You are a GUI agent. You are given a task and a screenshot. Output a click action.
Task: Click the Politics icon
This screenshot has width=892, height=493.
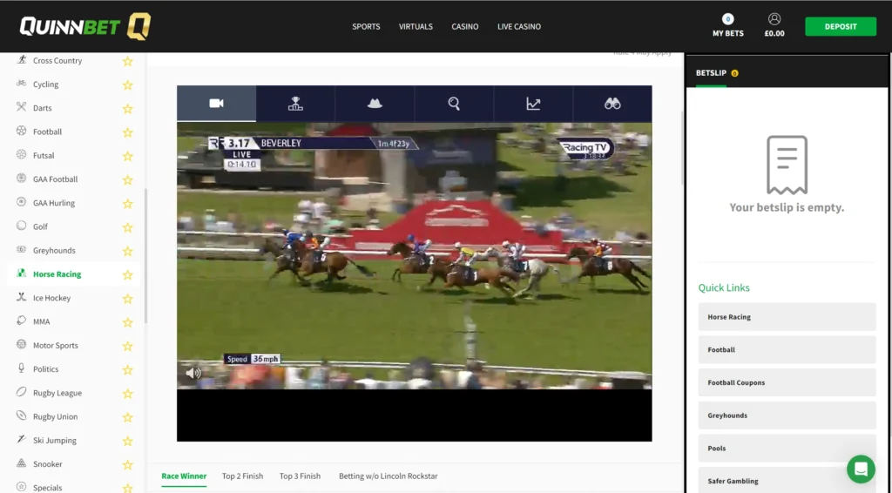tap(21, 368)
